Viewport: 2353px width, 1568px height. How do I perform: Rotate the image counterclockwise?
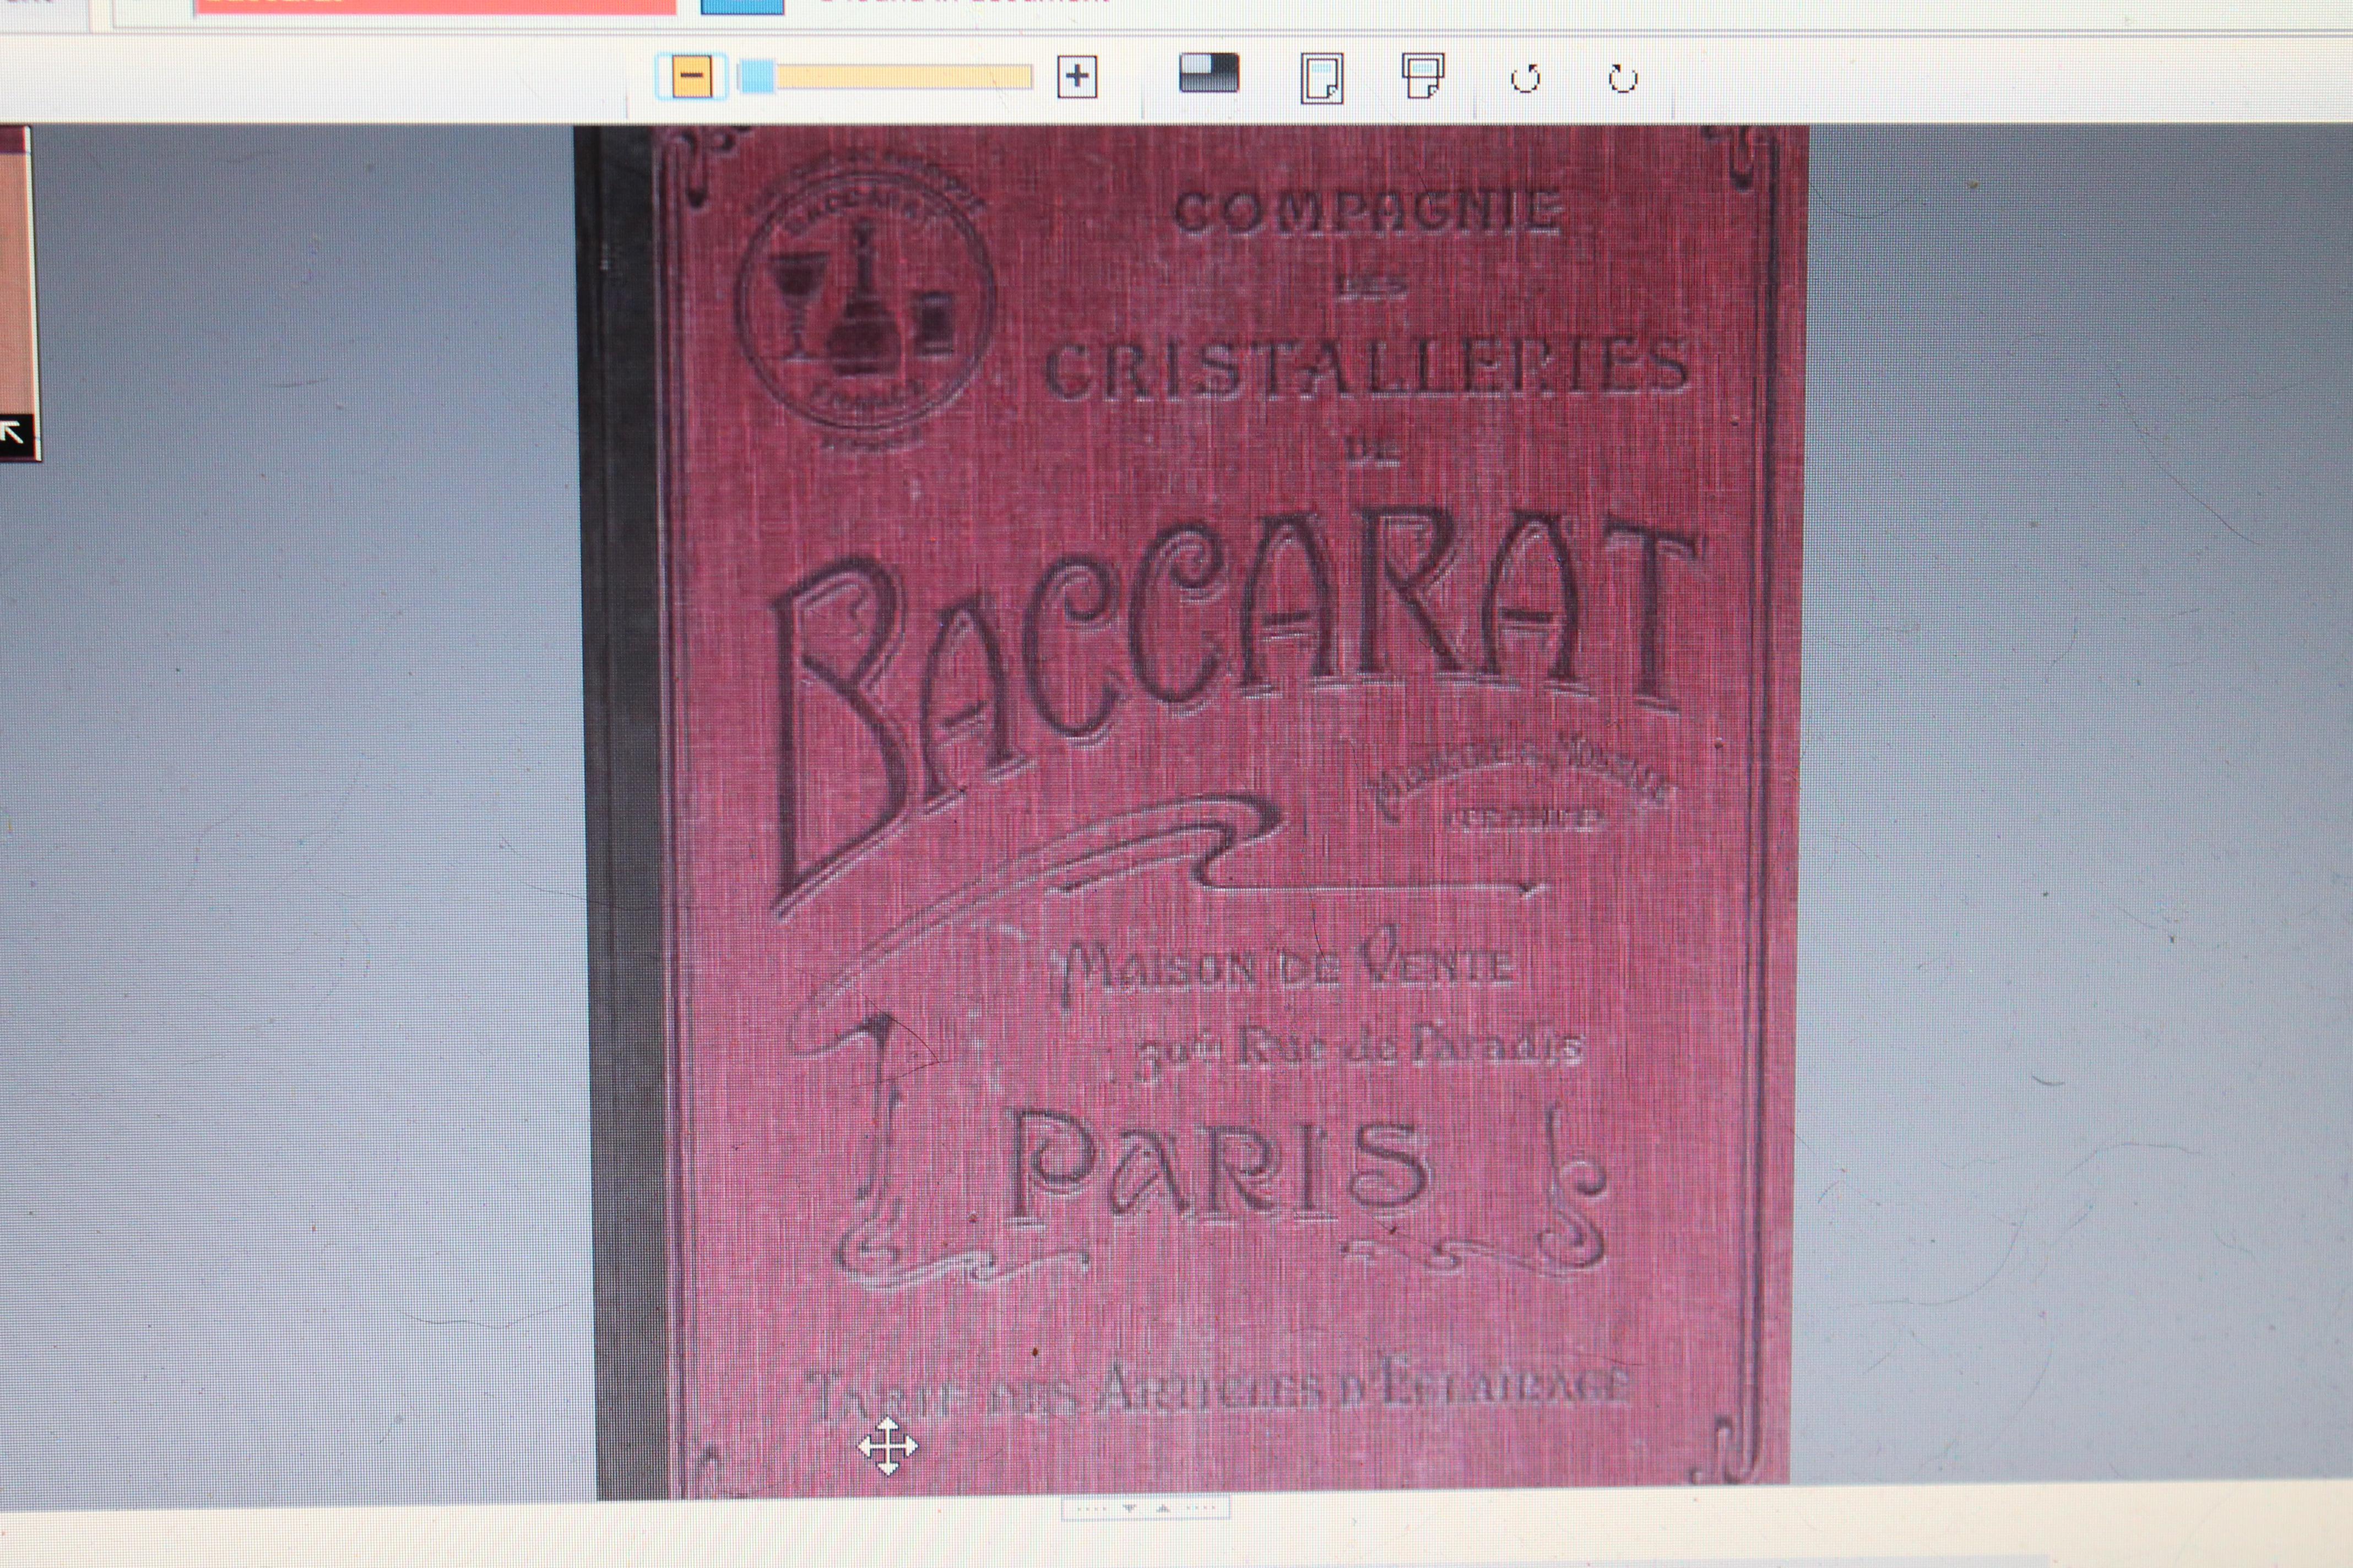(1525, 79)
